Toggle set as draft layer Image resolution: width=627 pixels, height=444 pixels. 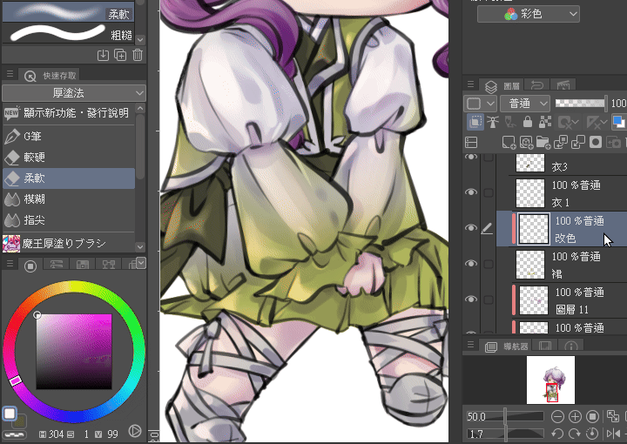[x=510, y=122]
